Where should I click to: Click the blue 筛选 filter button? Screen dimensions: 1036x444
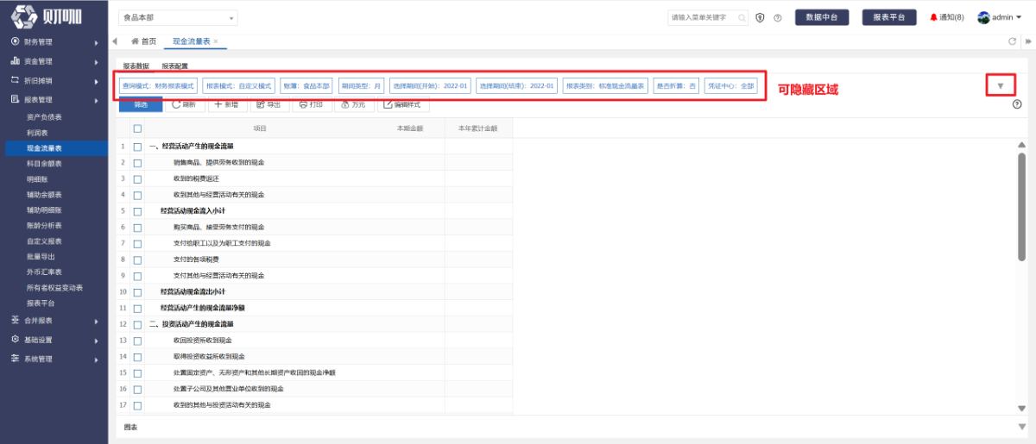click(139, 104)
